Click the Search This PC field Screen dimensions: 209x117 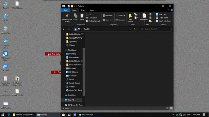point(155,29)
